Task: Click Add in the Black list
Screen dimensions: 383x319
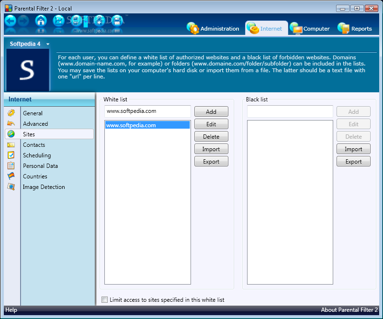Action: pos(353,111)
